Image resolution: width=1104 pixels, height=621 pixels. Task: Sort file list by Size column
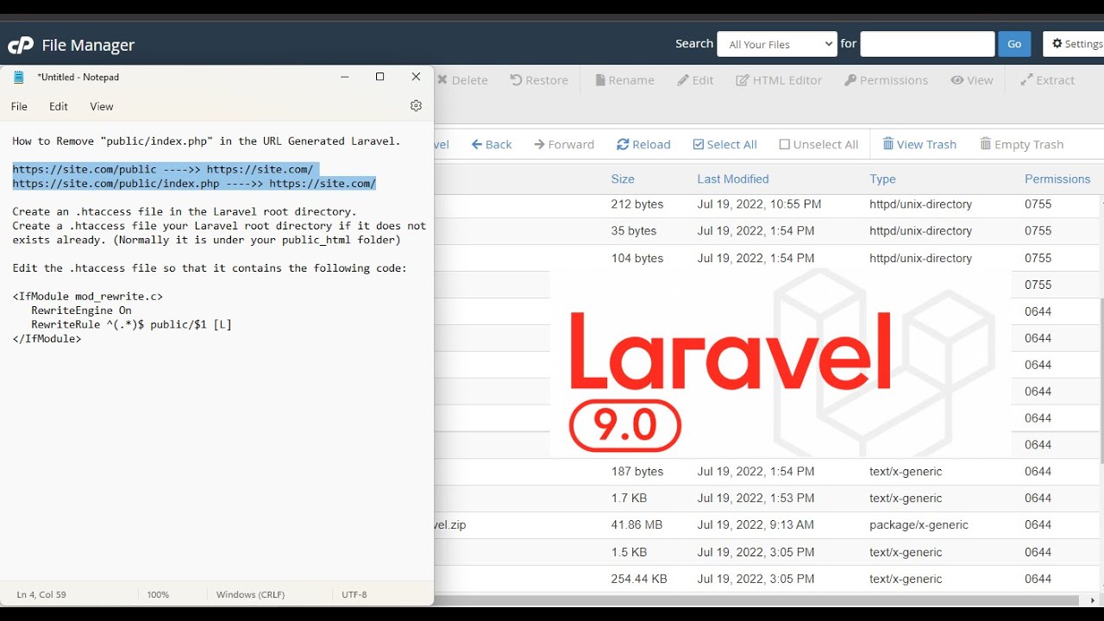[x=623, y=179]
